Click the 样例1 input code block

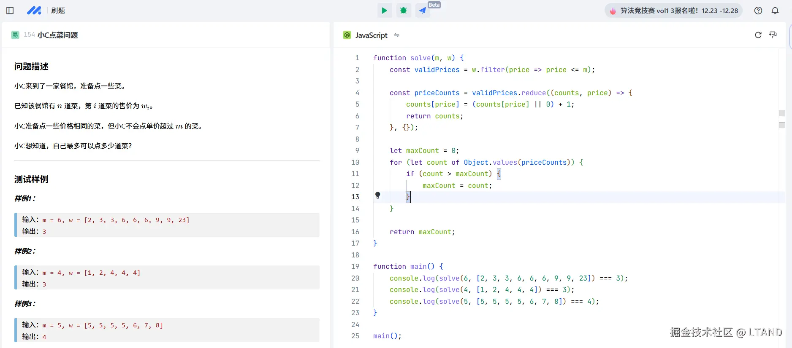coord(167,225)
